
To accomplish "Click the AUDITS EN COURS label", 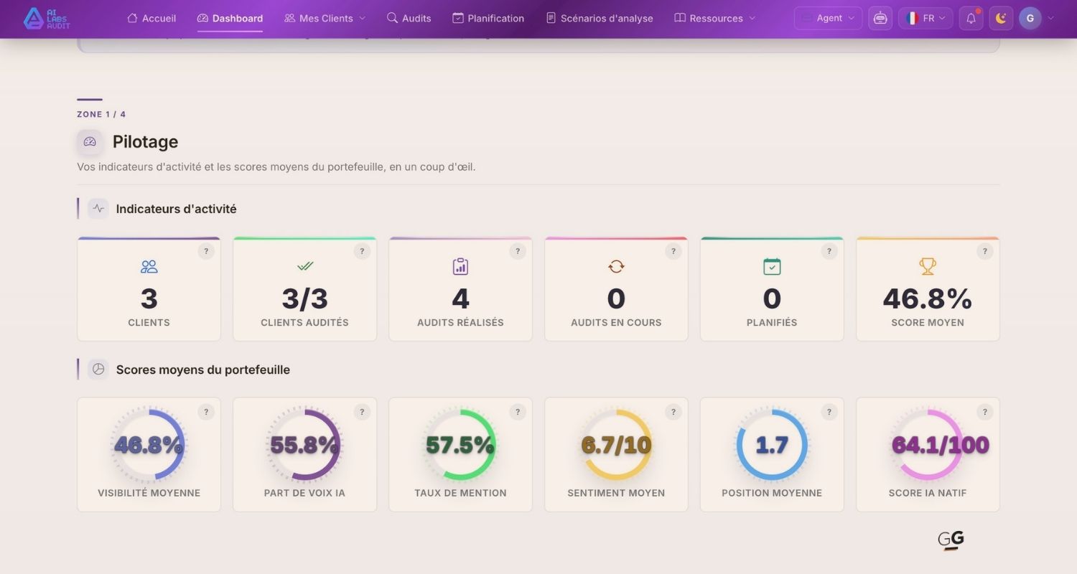I will (616, 323).
